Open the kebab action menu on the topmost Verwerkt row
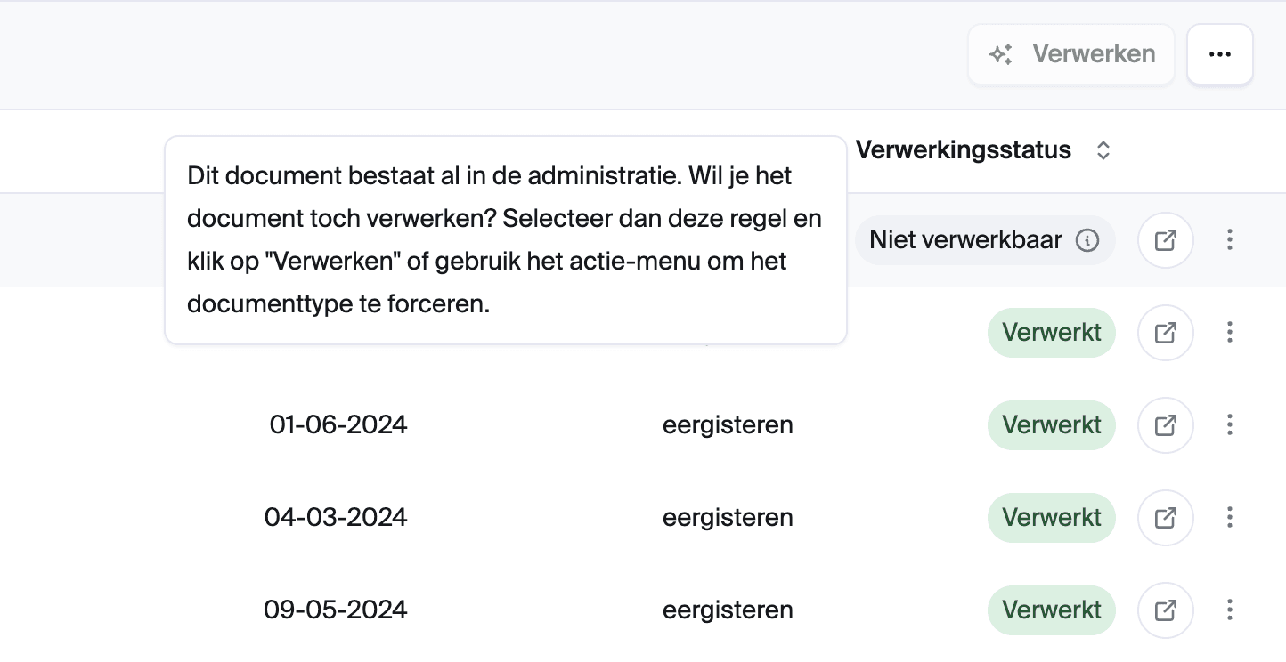 (x=1230, y=332)
